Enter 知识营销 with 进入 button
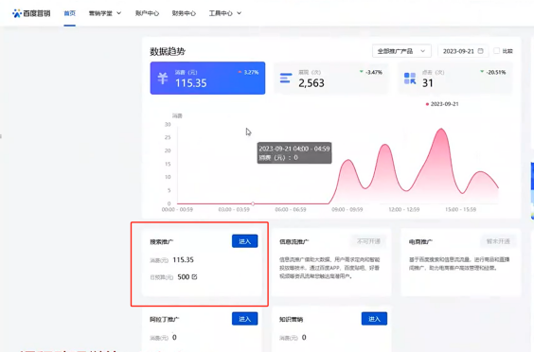 (374, 319)
